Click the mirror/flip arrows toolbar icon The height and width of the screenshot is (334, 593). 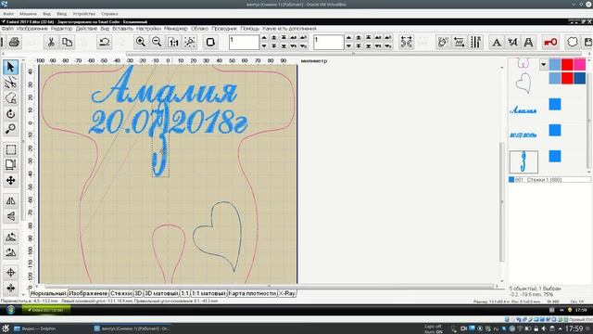(x=406, y=42)
